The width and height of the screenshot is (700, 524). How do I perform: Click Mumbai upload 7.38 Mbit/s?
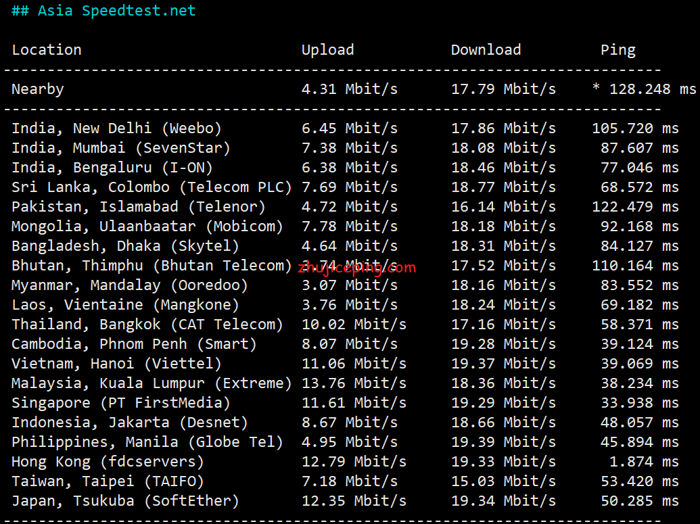[350, 148]
